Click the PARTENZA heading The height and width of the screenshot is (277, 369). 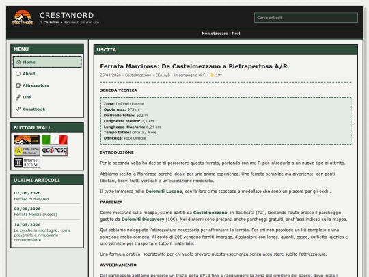[111, 202]
